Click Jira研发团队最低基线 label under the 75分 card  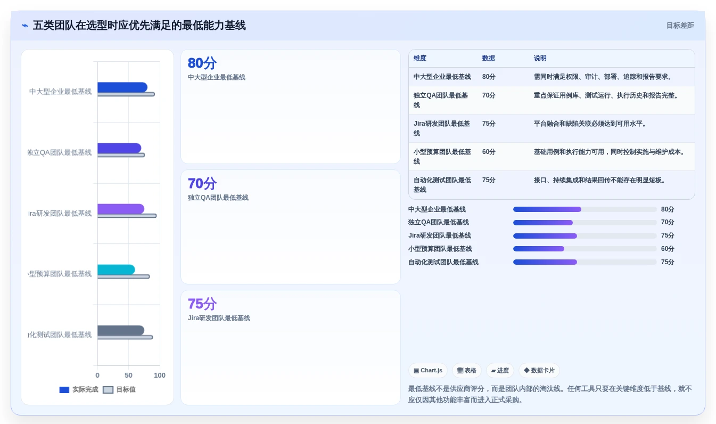(x=219, y=318)
